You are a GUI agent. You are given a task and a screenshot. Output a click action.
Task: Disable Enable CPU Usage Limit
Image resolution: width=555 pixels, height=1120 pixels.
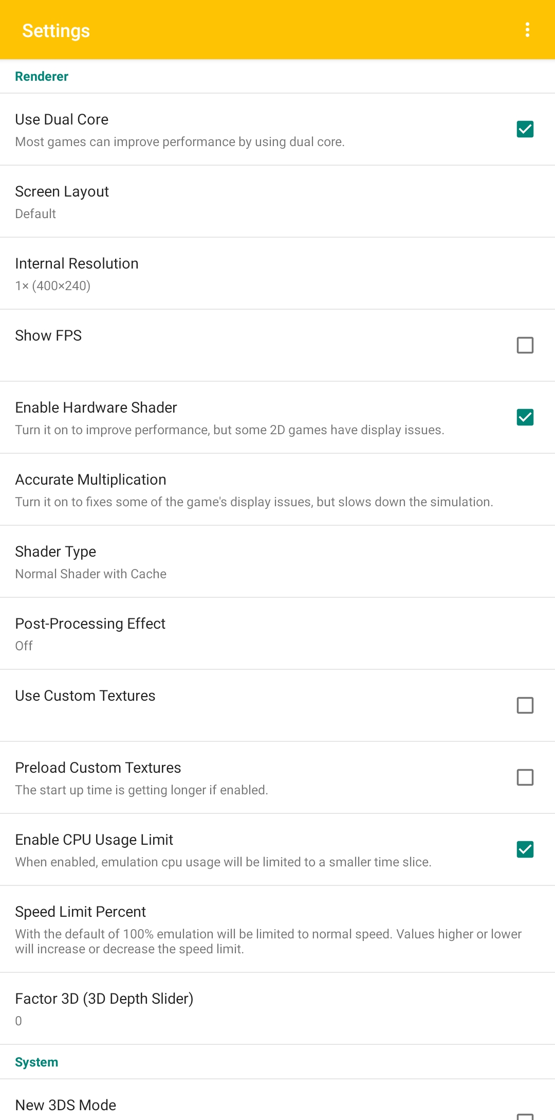click(525, 850)
